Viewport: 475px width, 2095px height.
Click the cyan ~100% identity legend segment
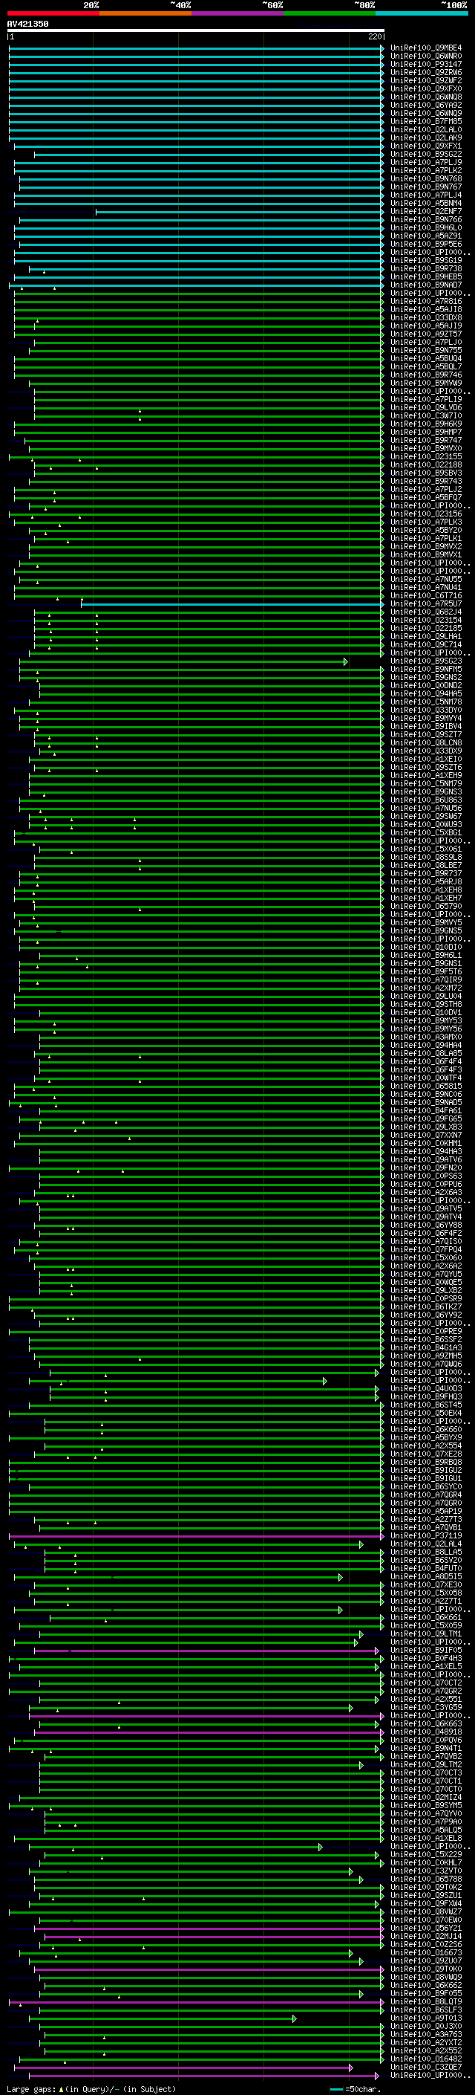[x=422, y=13]
